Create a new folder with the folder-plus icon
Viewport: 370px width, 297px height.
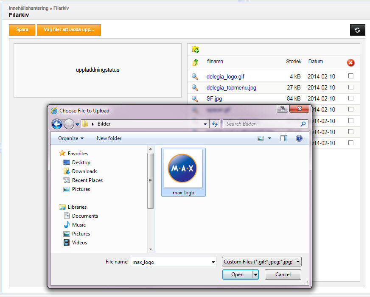point(195,49)
